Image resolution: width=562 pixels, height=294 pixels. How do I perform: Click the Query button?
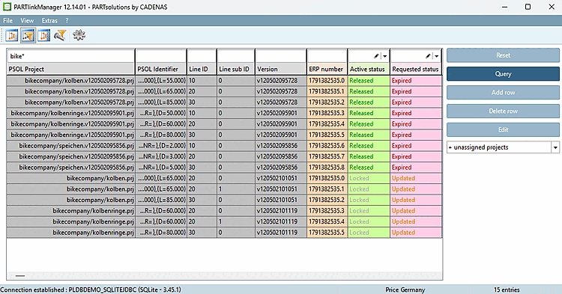503,73
